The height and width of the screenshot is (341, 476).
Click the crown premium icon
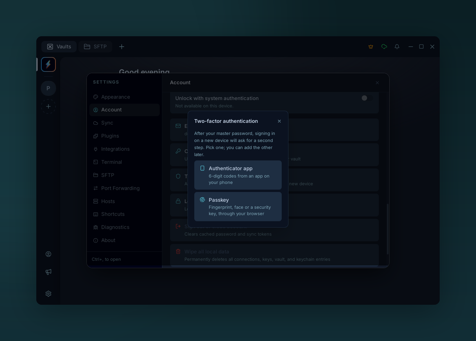click(371, 47)
